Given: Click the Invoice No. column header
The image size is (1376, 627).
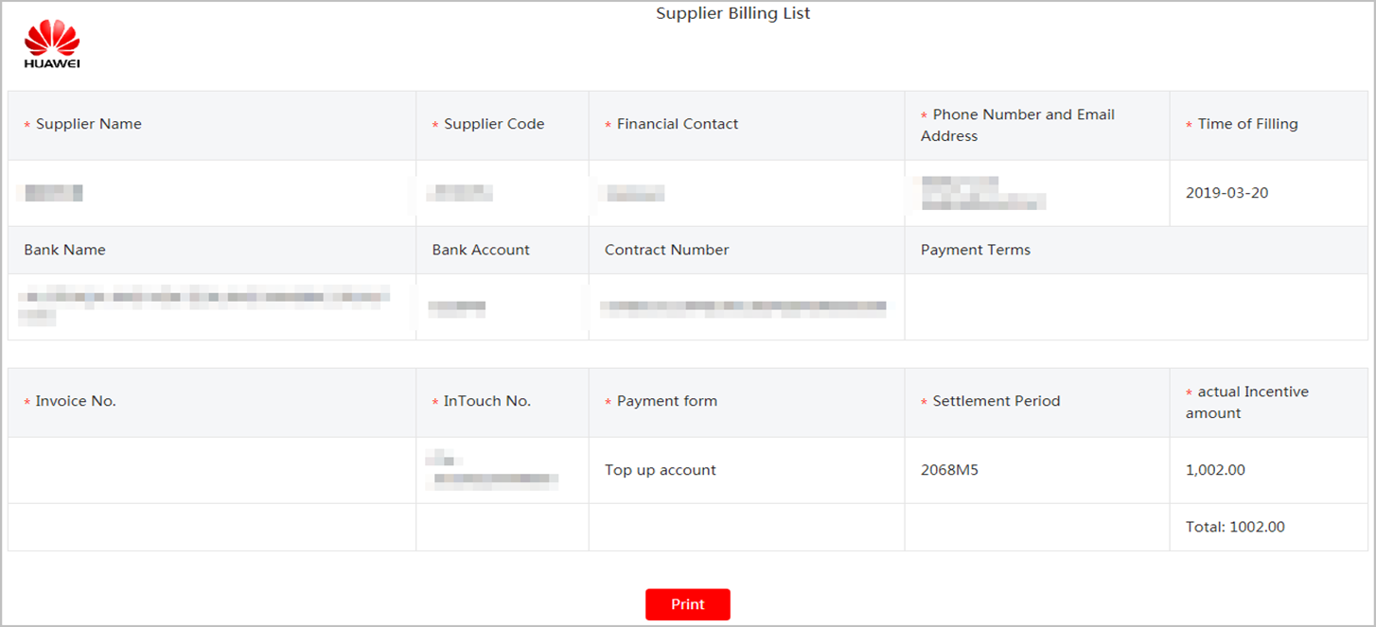Looking at the screenshot, I should pos(212,402).
